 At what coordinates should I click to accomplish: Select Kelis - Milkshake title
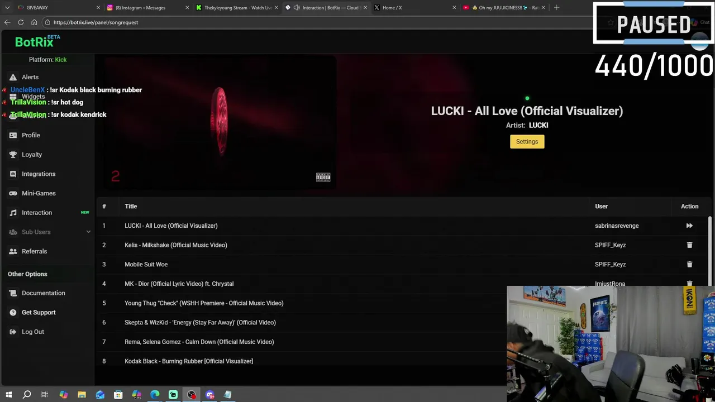pyautogui.click(x=175, y=245)
